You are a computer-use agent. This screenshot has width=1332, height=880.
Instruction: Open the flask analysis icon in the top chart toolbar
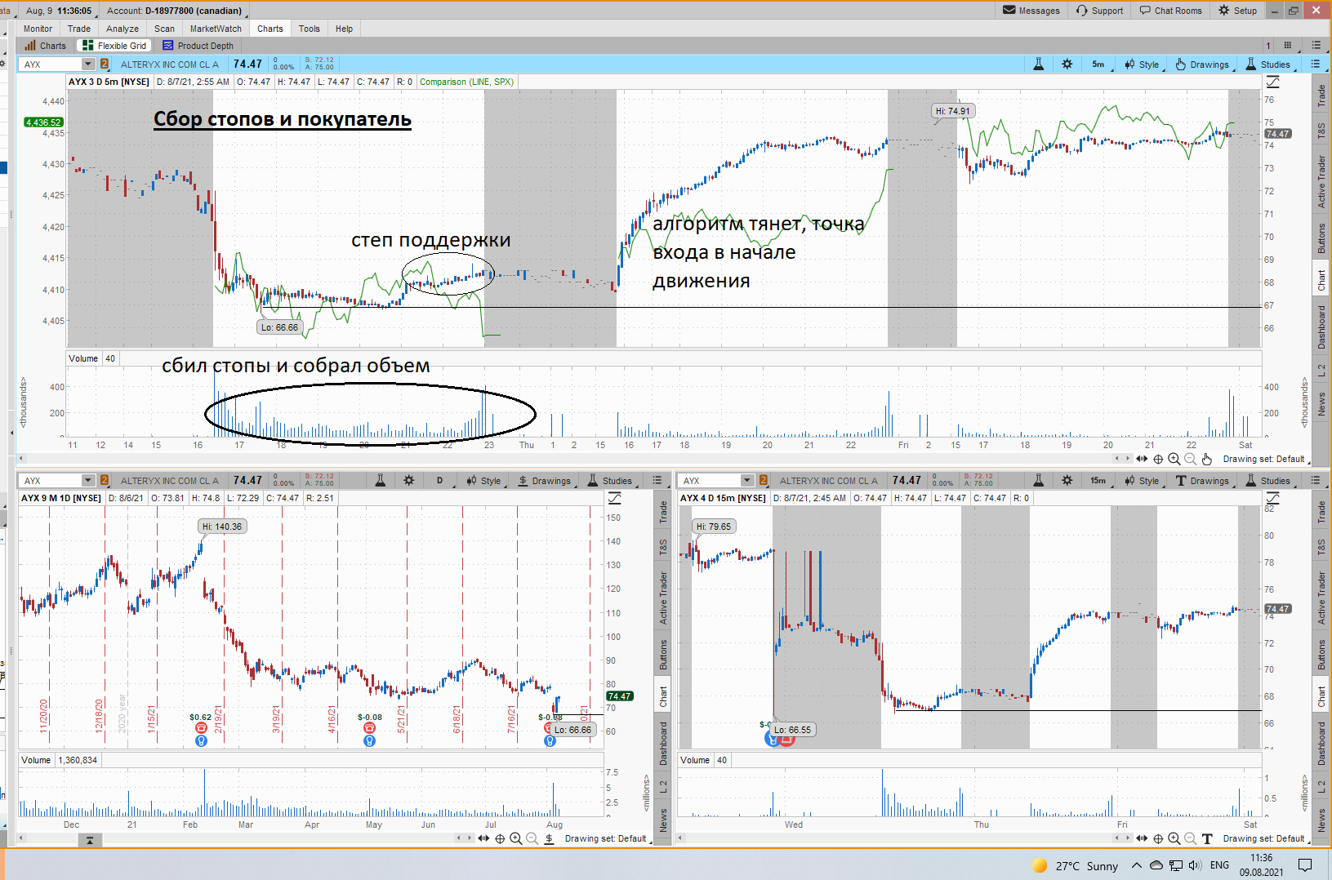coord(1039,64)
